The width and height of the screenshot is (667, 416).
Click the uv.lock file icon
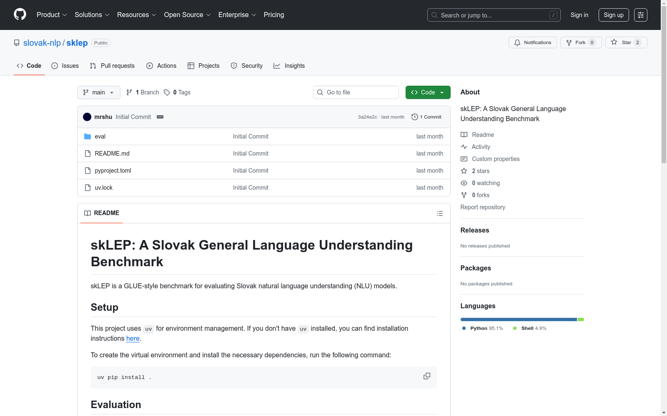coord(88,188)
